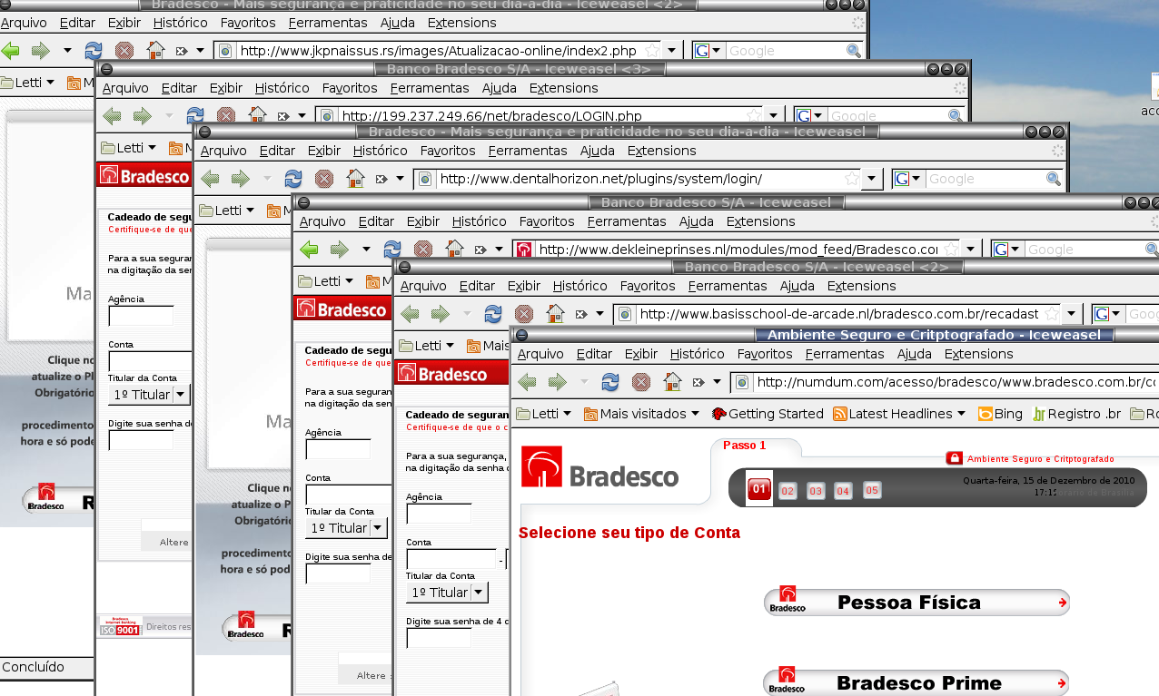
Task: Click home icon in jkpnaissus.rs window
Action: pyautogui.click(x=155, y=51)
